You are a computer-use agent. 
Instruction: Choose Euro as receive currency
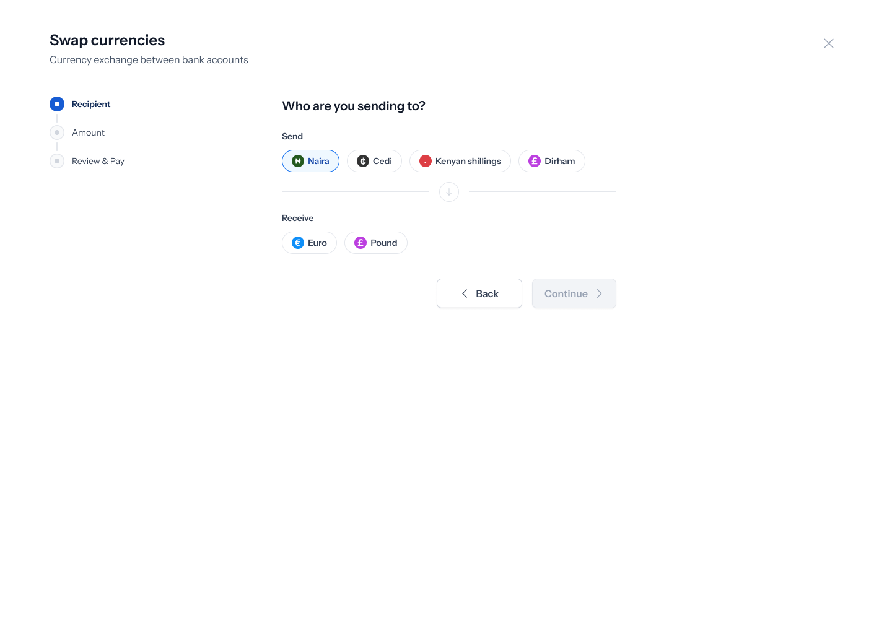click(x=309, y=243)
